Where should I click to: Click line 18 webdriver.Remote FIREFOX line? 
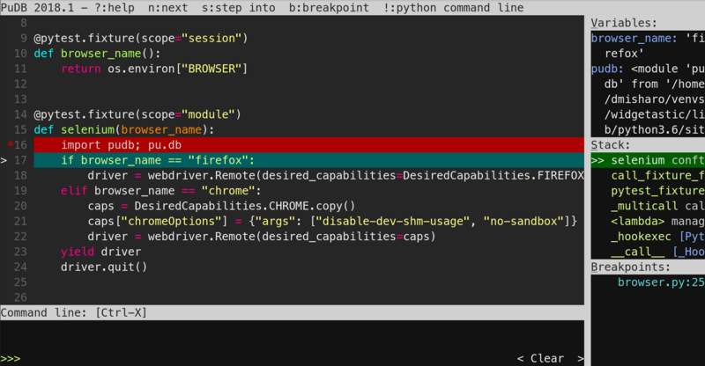pyautogui.click(x=336, y=176)
